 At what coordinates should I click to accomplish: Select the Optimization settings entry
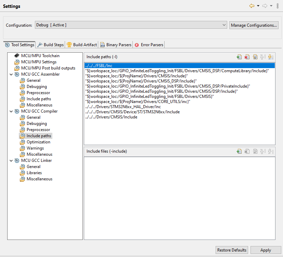pos(39,142)
